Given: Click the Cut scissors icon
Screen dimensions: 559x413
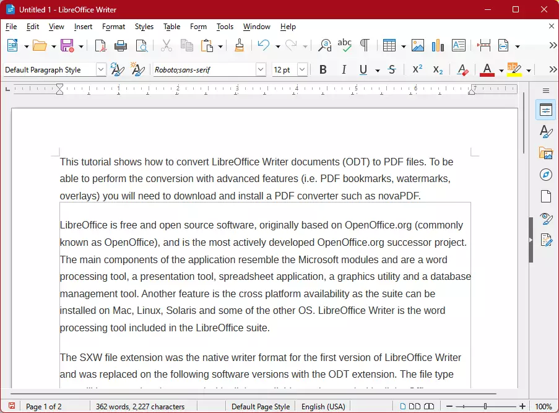Looking at the screenshot, I should tap(166, 46).
